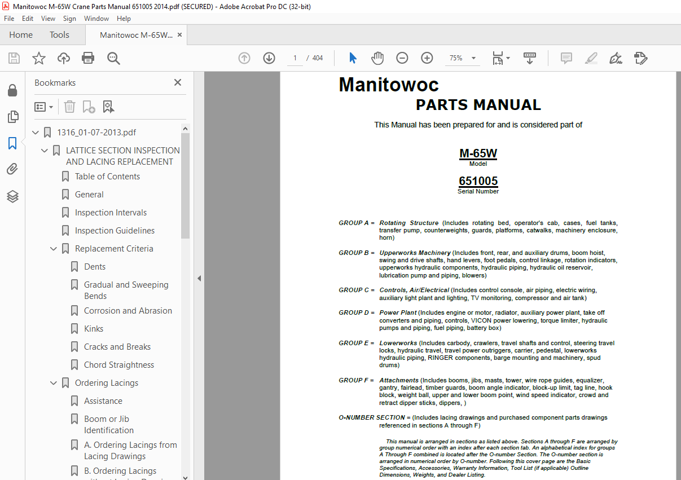681x480 pixels.
Task: Open the Layers side panel
Action: 12,196
